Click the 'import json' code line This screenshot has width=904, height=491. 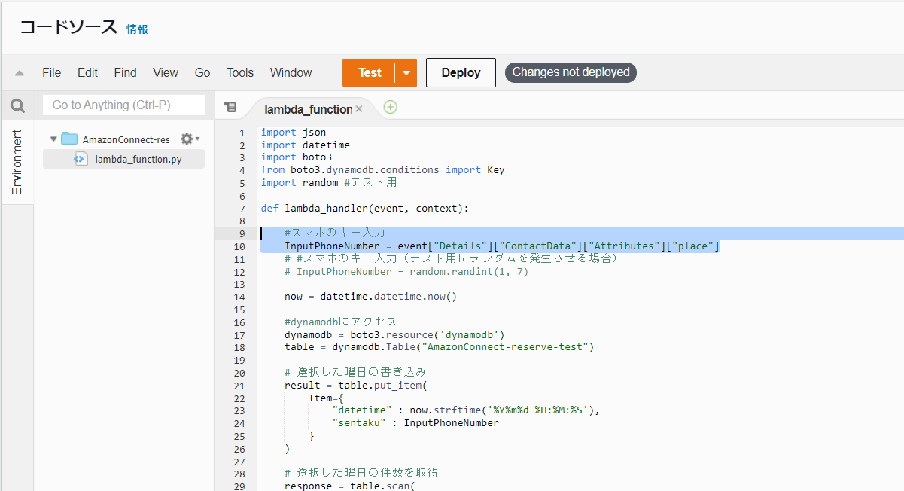click(x=294, y=133)
